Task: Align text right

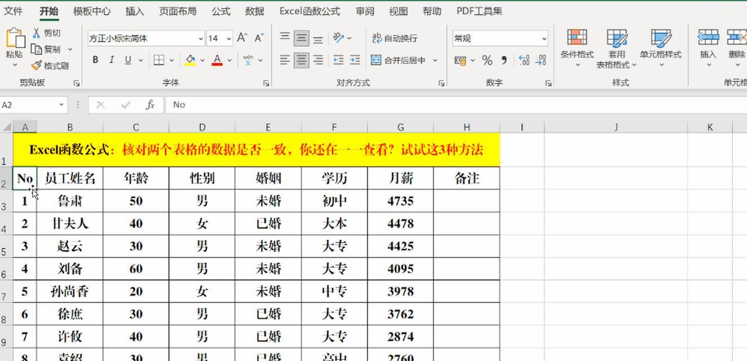Action: (x=318, y=60)
